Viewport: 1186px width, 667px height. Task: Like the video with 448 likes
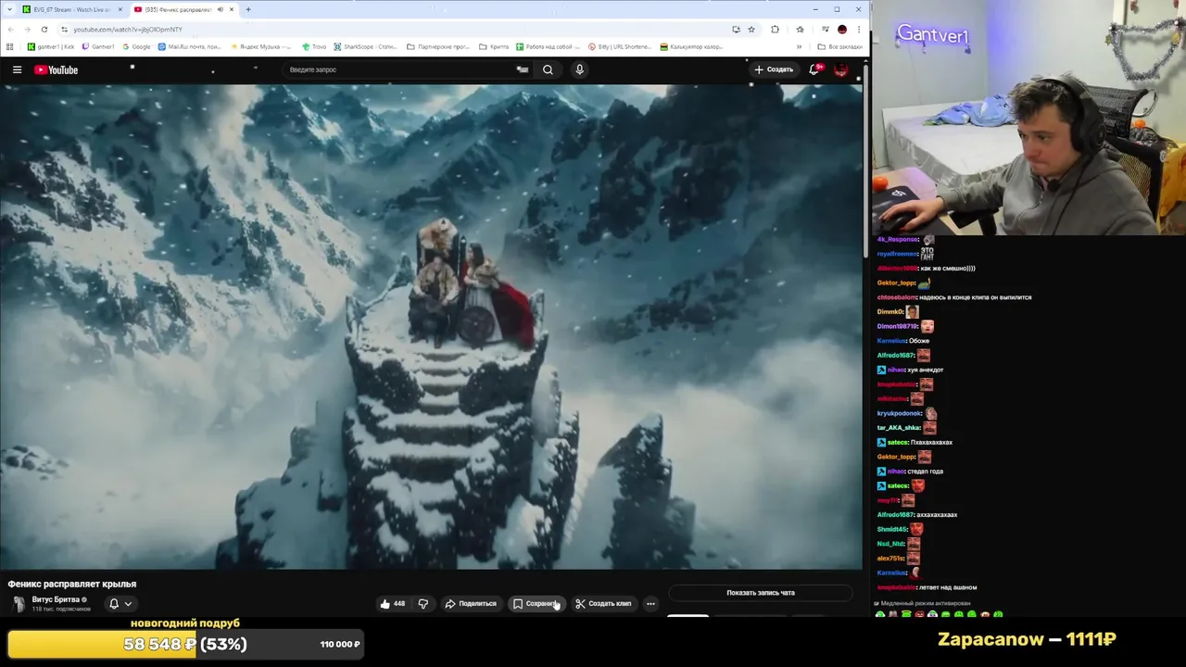(x=393, y=604)
